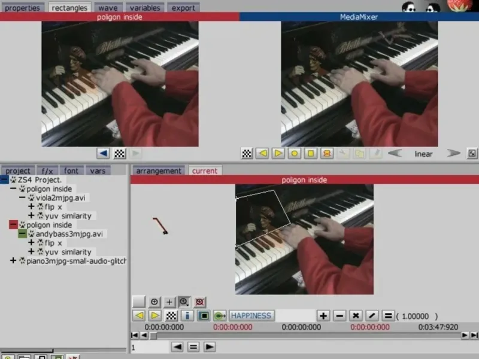
Task: Collapse the andybass3mjpg.avi node
Action: coord(22,234)
